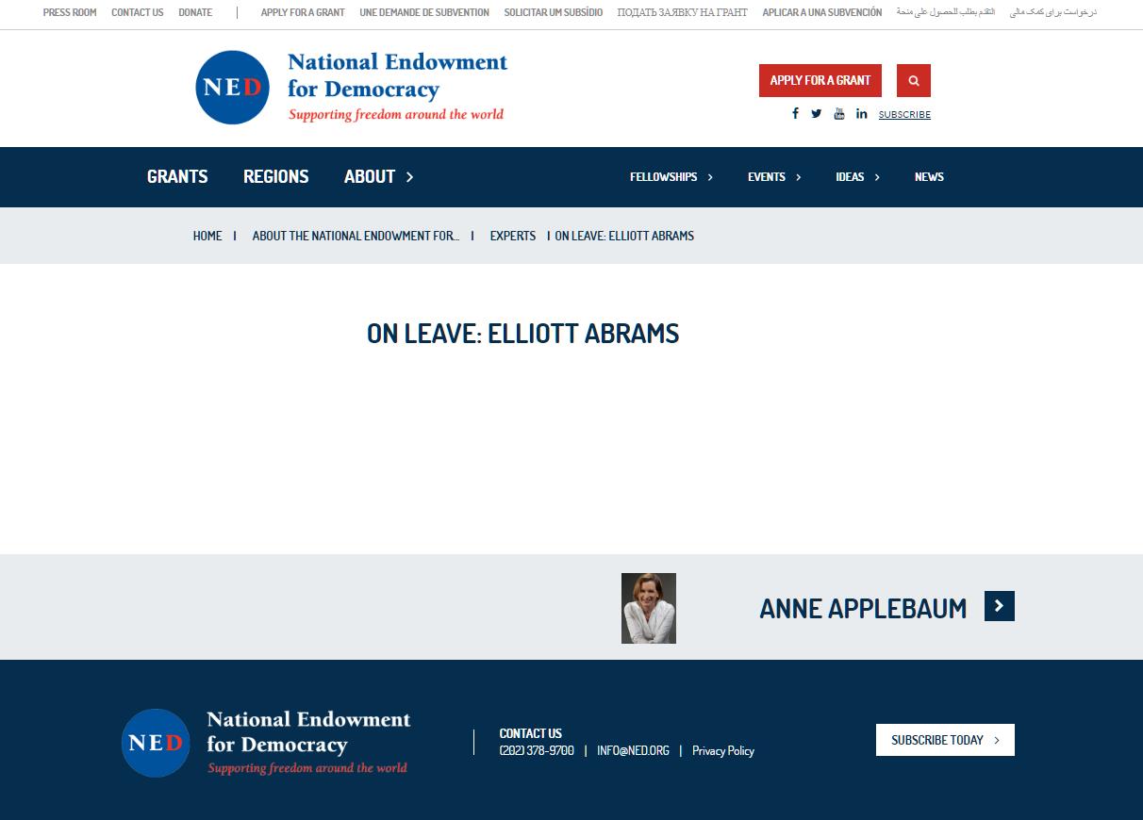This screenshot has width=1143, height=820.
Task: Go to next expert arrow icon
Action: coord(999,606)
